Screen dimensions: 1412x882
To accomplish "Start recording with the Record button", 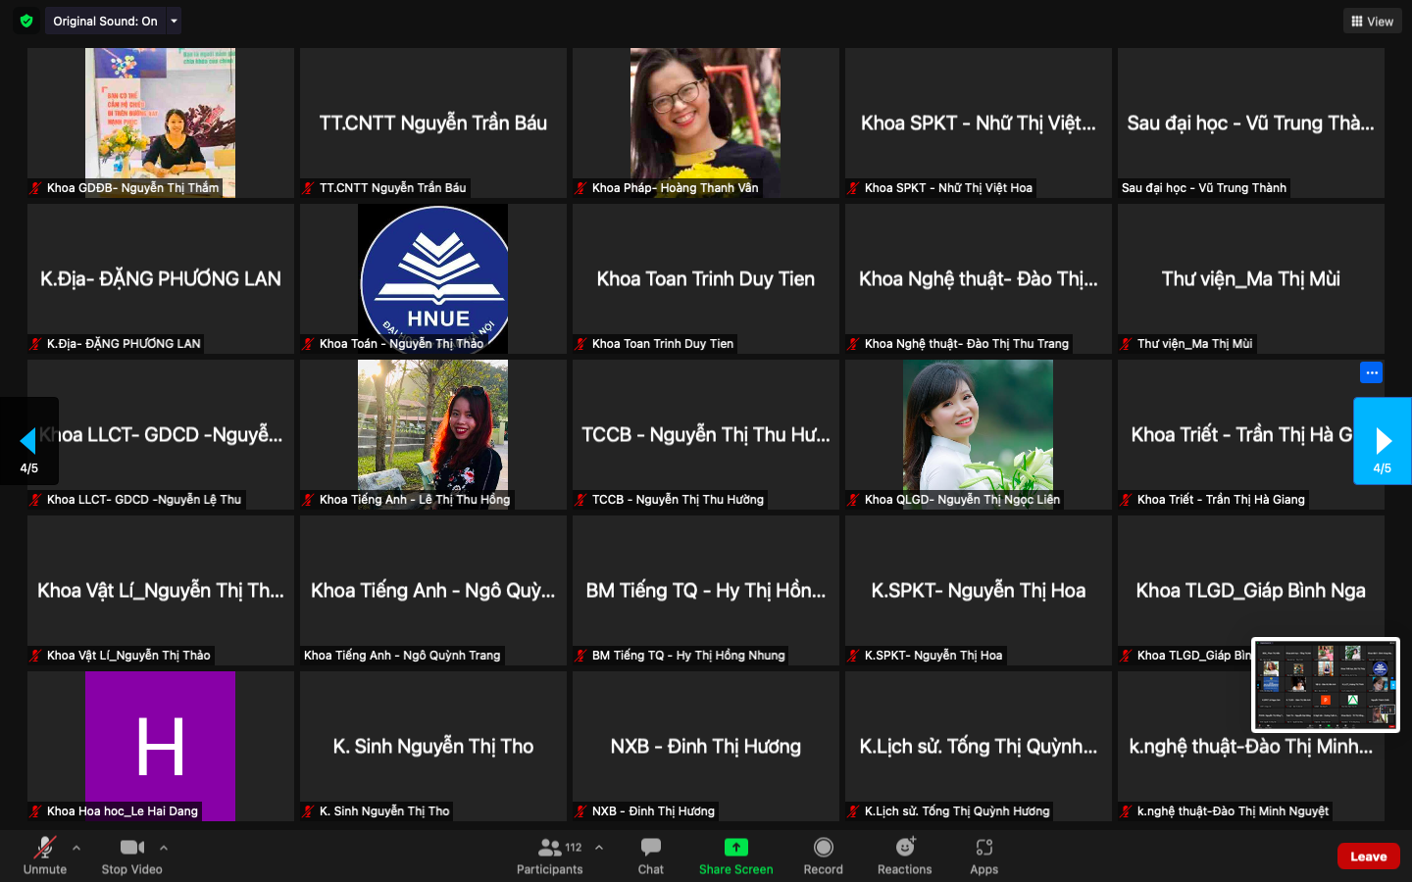I will tap(823, 856).
